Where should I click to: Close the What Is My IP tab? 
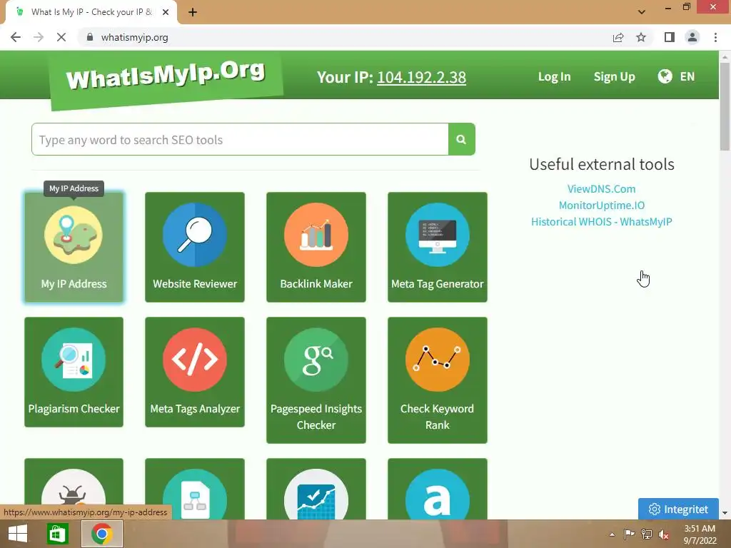pos(166,12)
